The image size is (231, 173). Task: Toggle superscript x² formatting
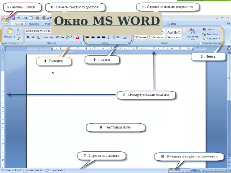[57, 37]
